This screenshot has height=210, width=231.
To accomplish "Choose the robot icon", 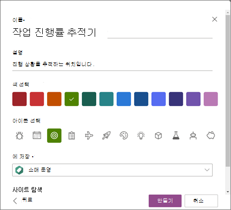I will 193,135.
